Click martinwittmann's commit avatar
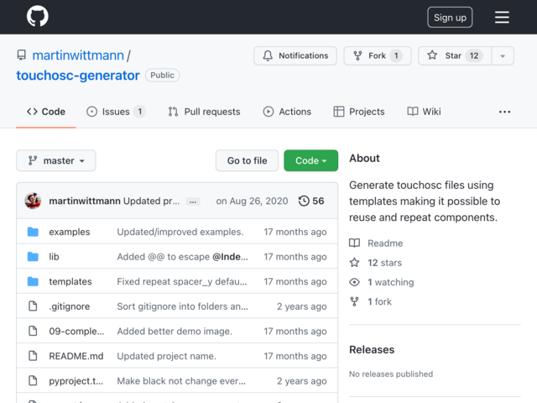 click(33, 201)
